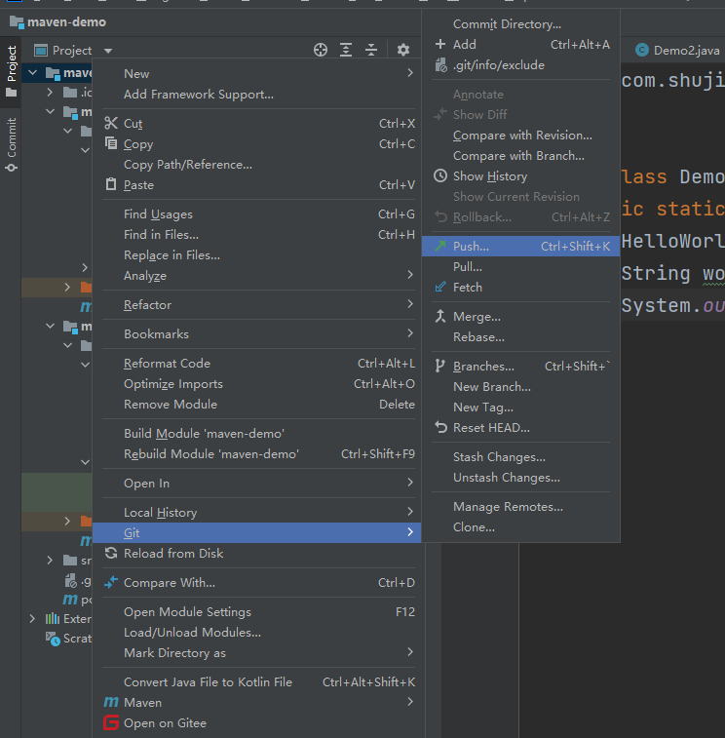Open the Project view dropdown arrow
725x738 pixels.
pos(108,51)
